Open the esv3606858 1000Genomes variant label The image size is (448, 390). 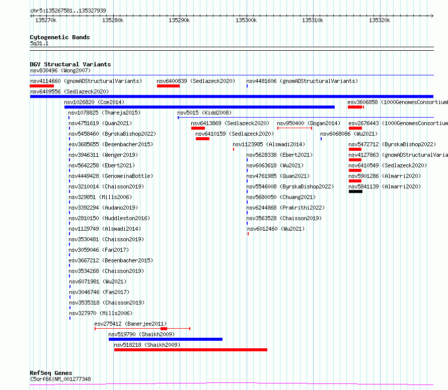click(398, 102)
